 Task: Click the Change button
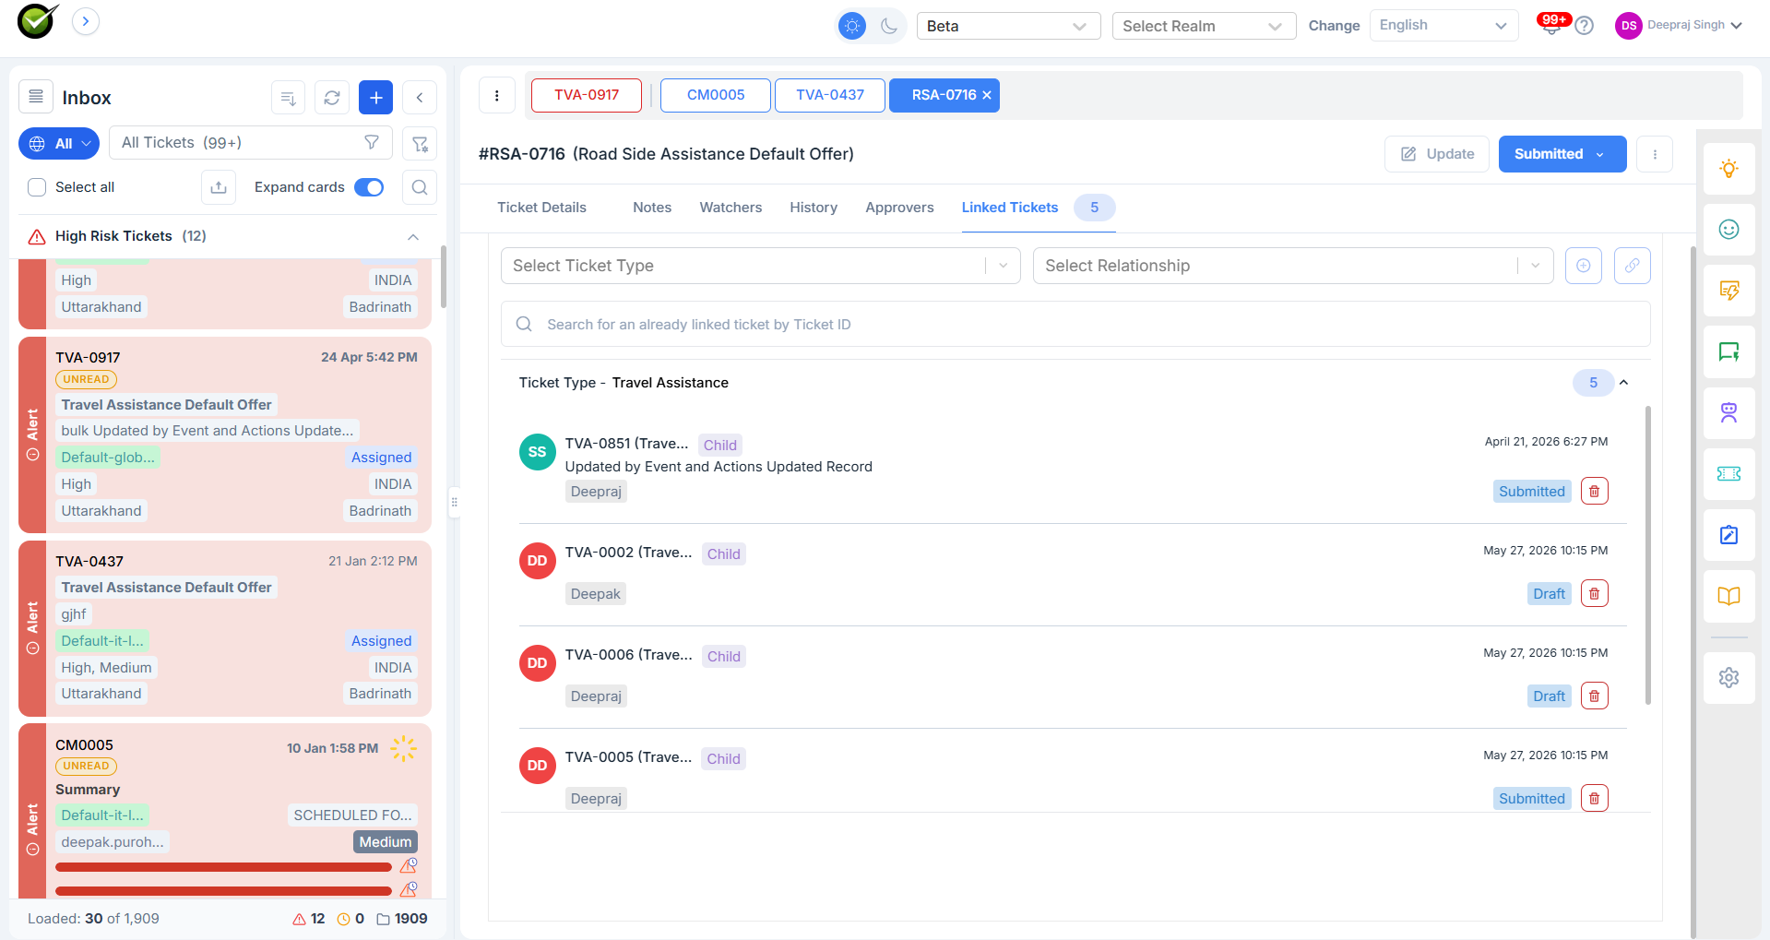click(1334, 26)
